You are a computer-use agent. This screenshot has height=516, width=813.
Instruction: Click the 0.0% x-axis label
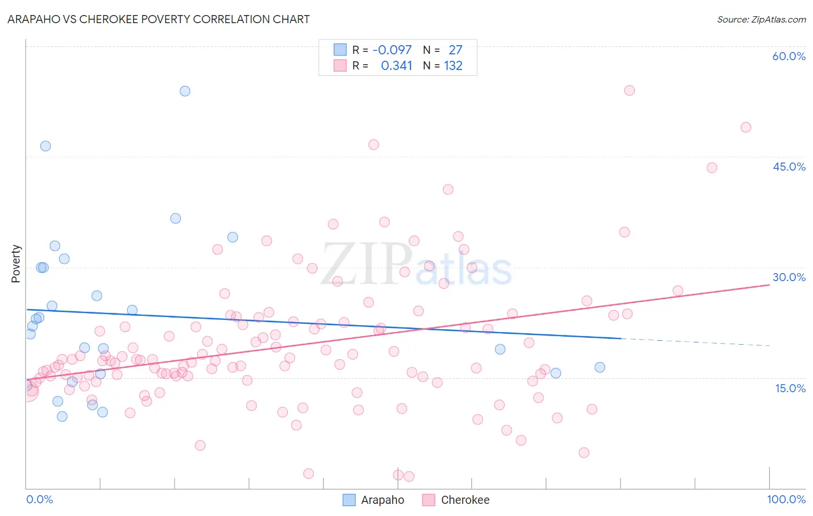tap(39, 499)
